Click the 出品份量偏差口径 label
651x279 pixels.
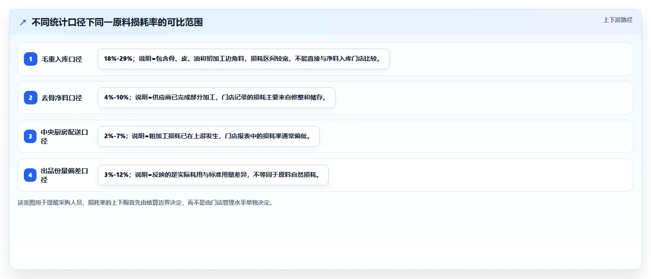pos(65,175)
